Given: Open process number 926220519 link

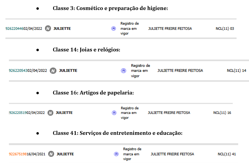Looking at the screenshot, I should [18, 113].
